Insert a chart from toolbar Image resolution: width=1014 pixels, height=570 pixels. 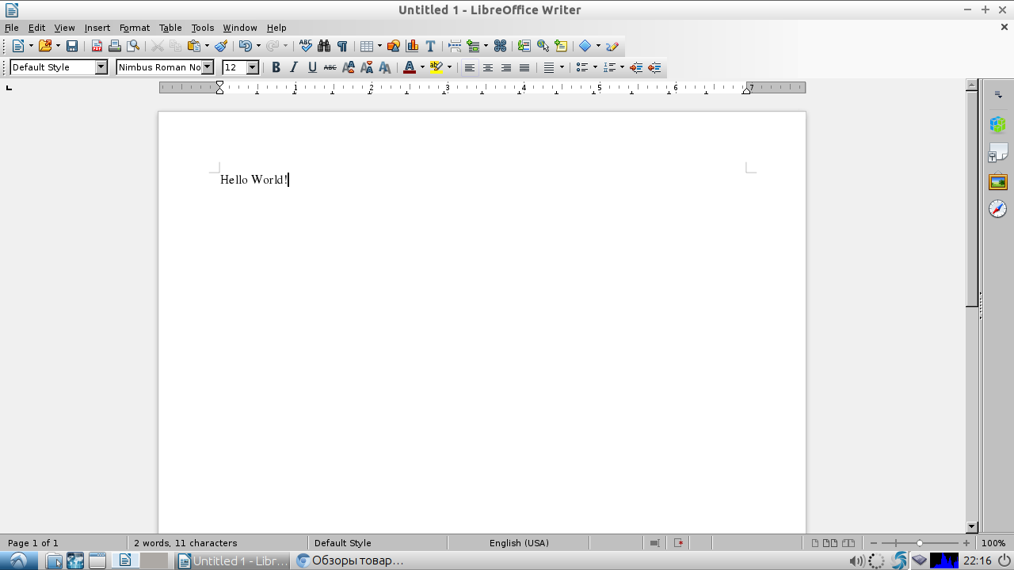pyautogui.click(x=412, y=46)
